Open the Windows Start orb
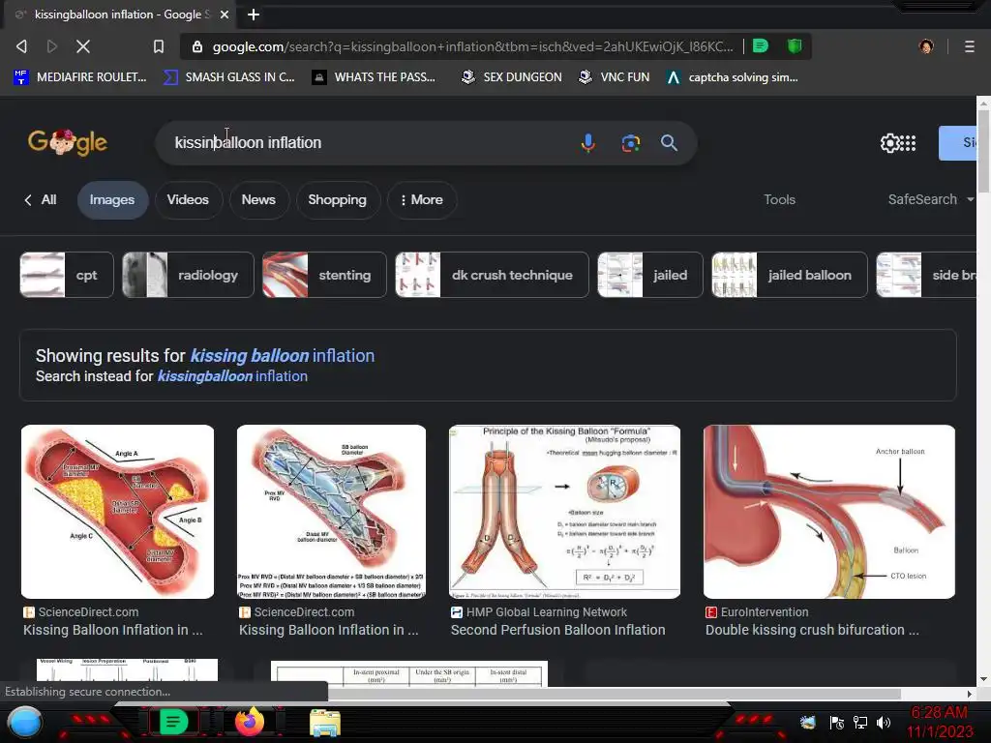 [25, 722]
